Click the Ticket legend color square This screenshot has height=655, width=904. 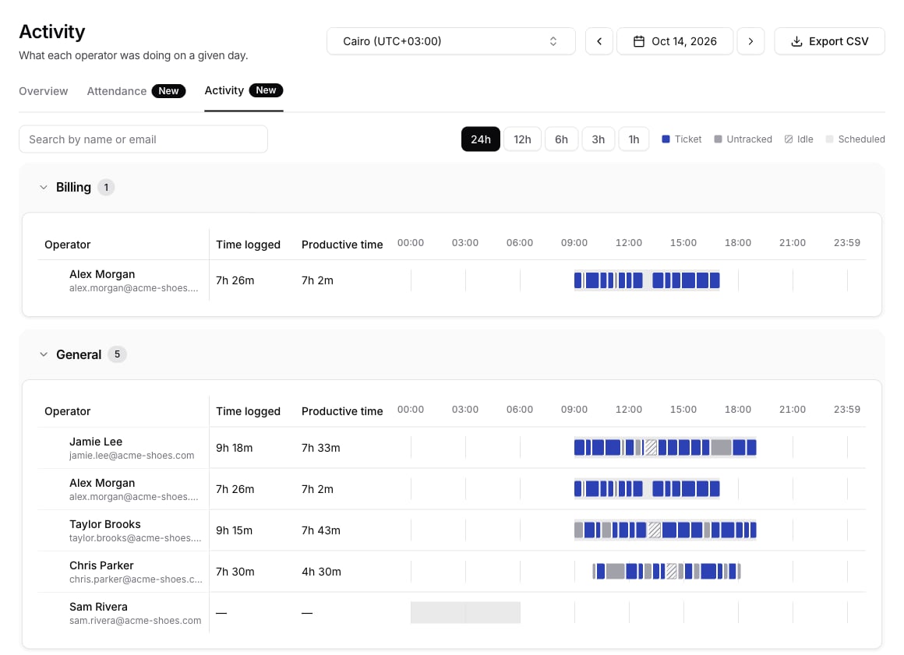pos(666,139)
